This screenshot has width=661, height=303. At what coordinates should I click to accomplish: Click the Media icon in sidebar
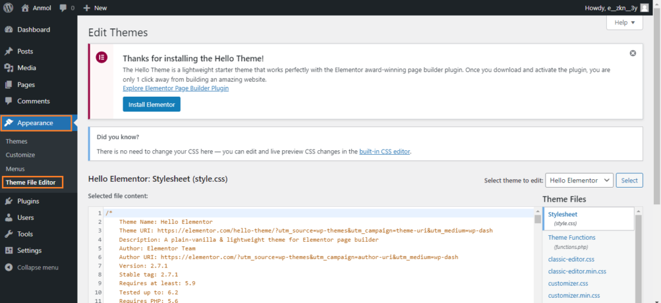pos(8,68)
